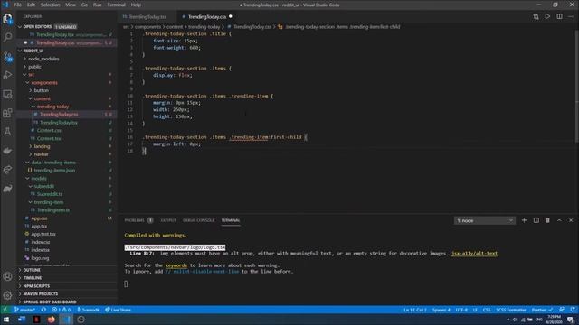579x325 pixels.
Task: Switch to the Output panel tab
Action: point(168,220)
